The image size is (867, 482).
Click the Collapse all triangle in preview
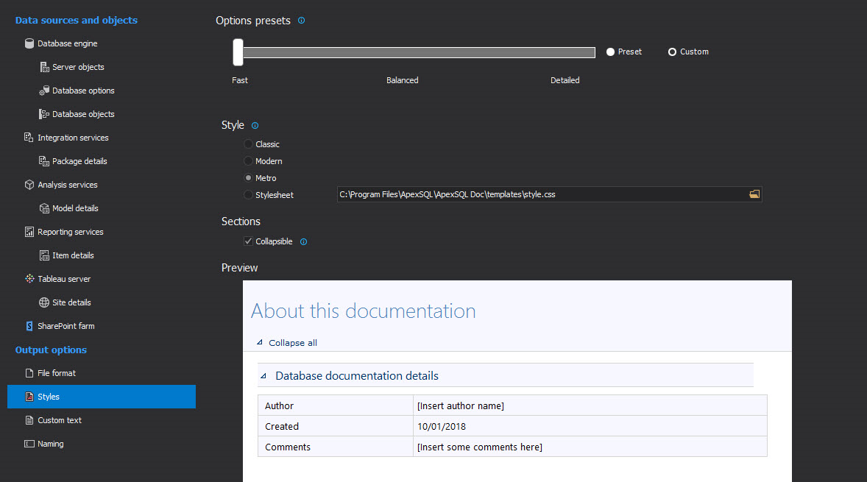259,343
